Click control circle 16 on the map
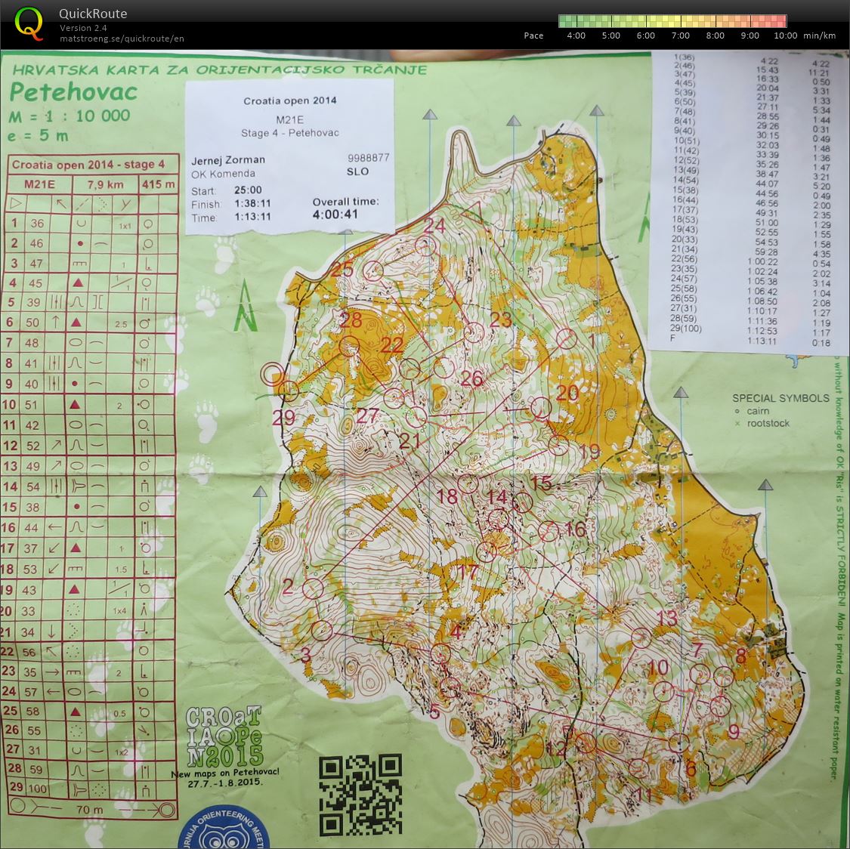Screen dimensions: 850x849 pos(549,532)
